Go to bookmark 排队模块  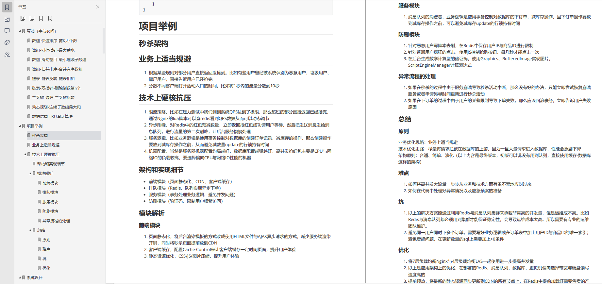(50, 192)
